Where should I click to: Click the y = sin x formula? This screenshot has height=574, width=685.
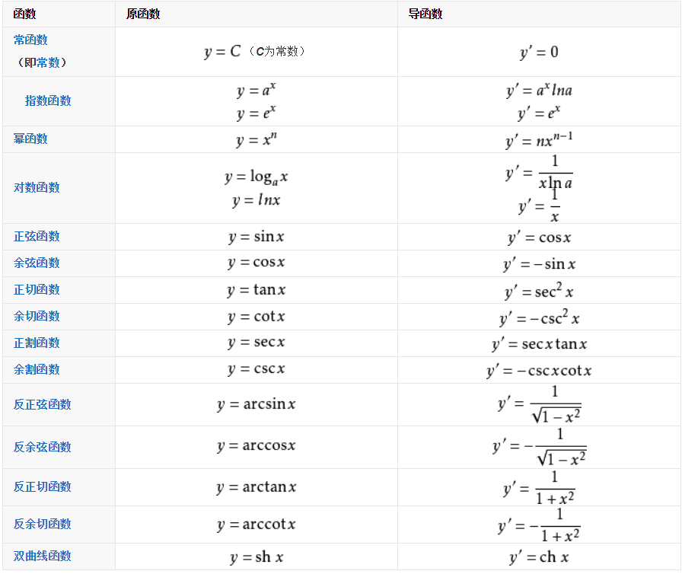pyautogui.click(x=256, y=237)
